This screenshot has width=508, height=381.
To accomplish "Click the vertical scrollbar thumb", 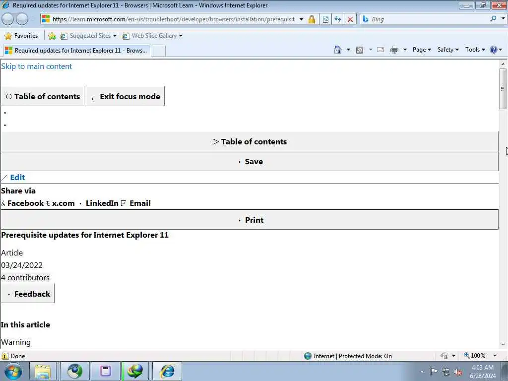I will [503, 89].
